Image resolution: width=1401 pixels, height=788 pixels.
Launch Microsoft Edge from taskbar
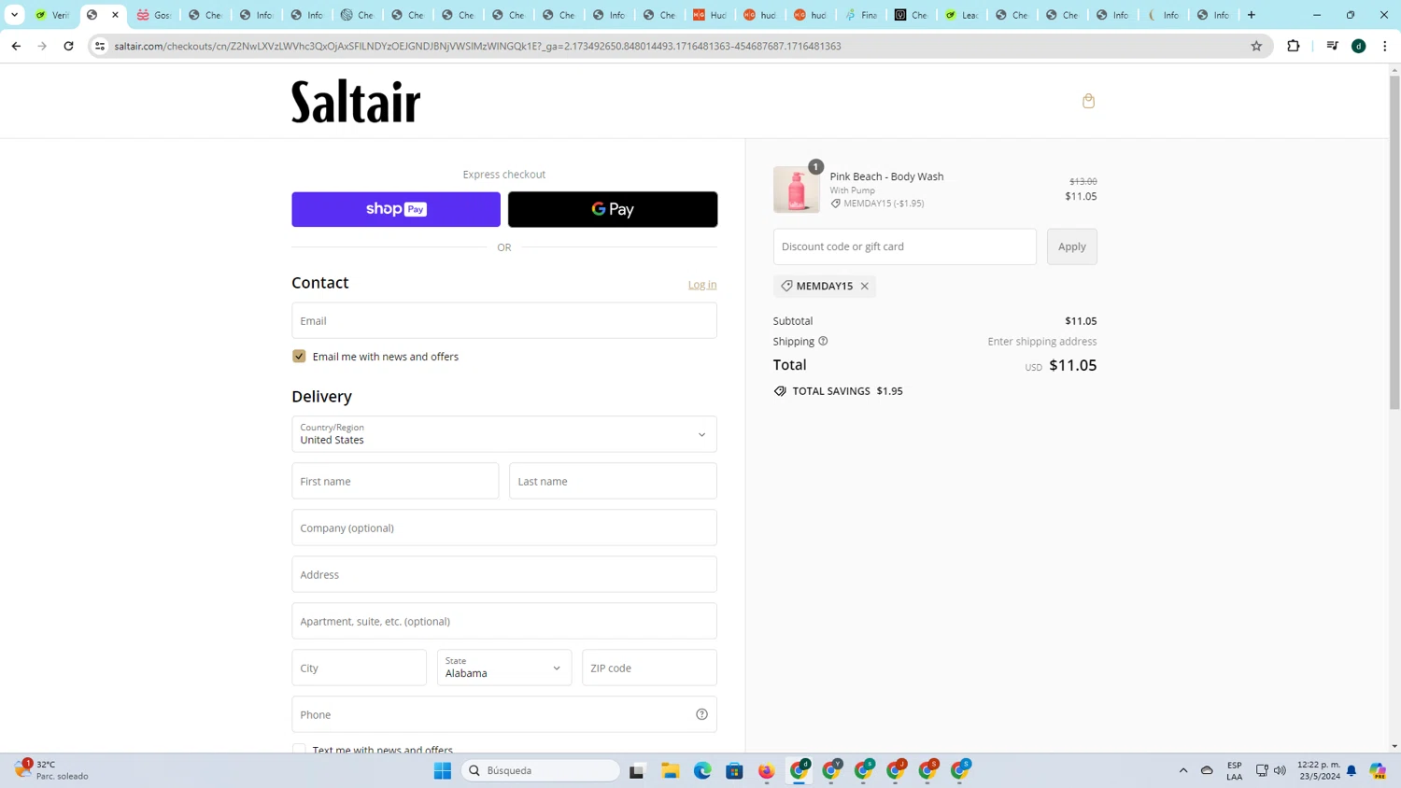[702, 770]
